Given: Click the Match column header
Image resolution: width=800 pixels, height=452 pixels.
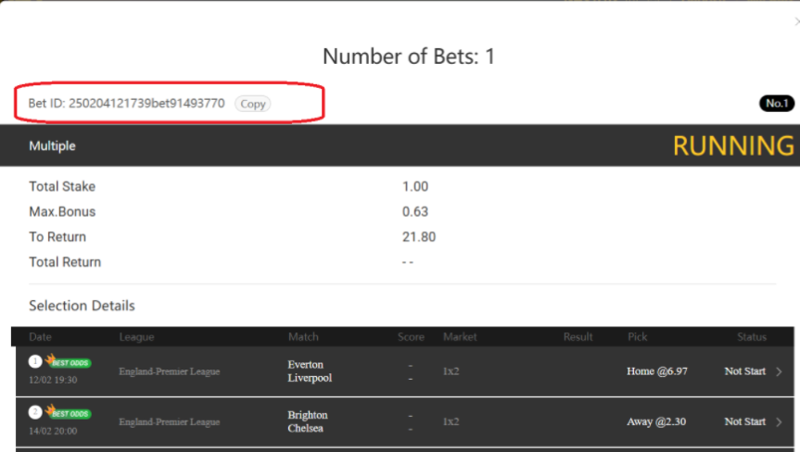Looking at the screenshot, I should click(x=303, y=337).
